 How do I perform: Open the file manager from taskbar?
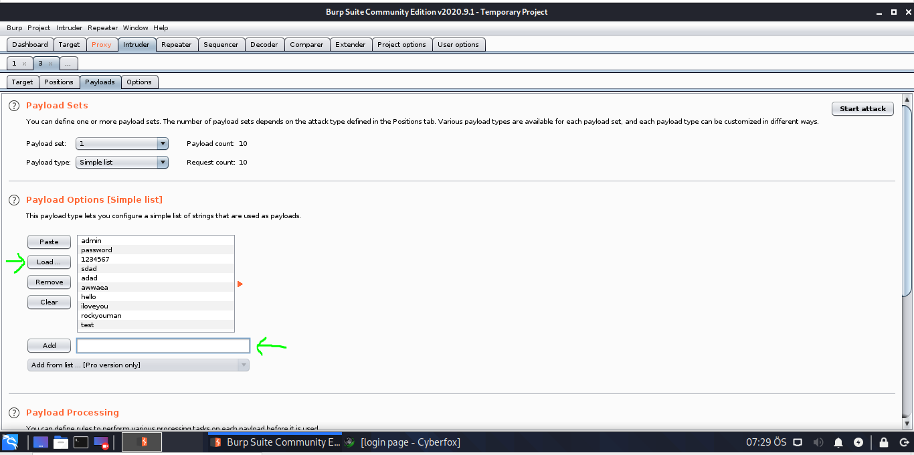(x=61, y=442)
